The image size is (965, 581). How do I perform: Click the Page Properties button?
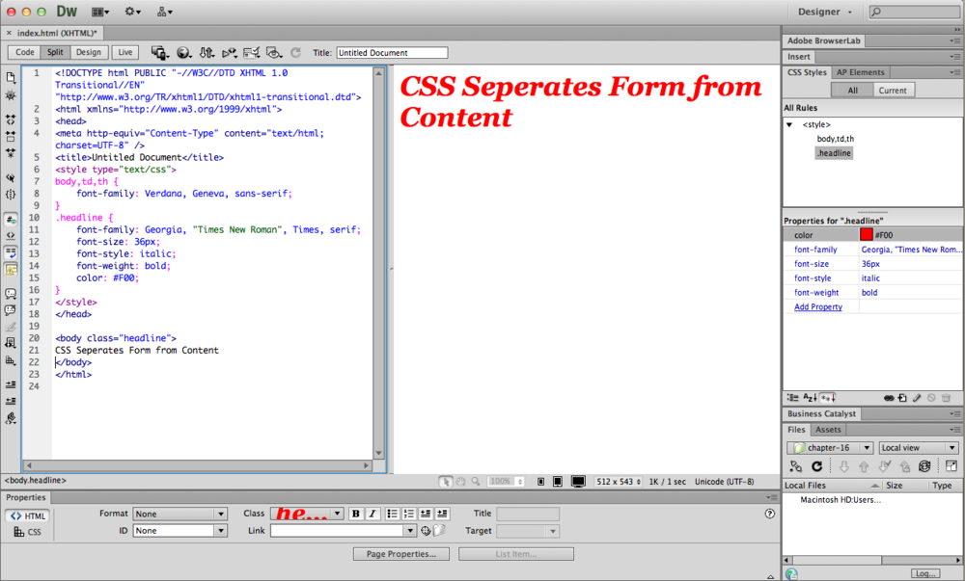pyautogui.click(x=400, y=553)
